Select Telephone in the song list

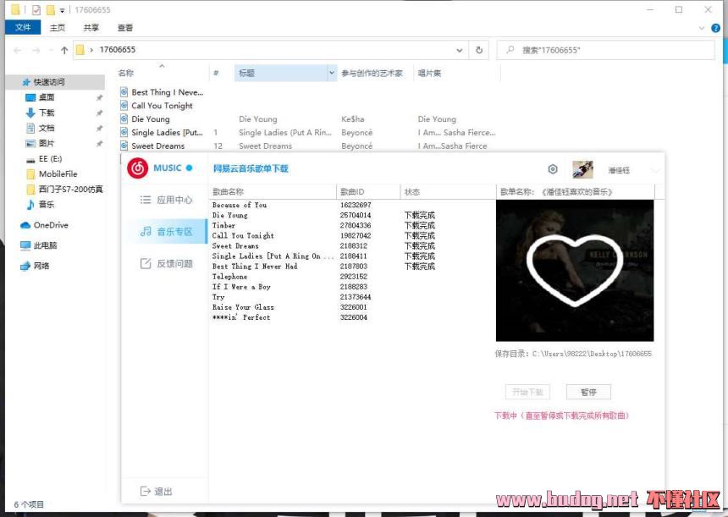229,276
